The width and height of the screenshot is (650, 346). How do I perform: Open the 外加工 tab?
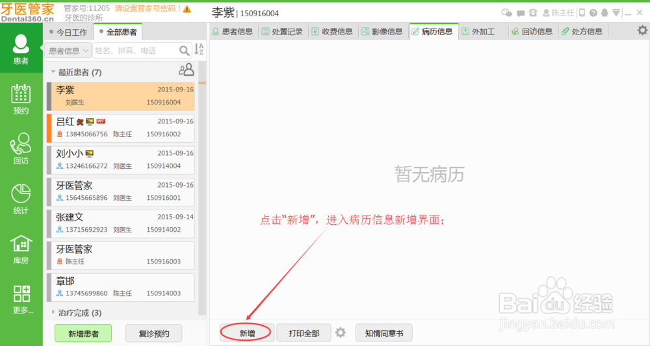pyautogui.click(x=483, y=31)
